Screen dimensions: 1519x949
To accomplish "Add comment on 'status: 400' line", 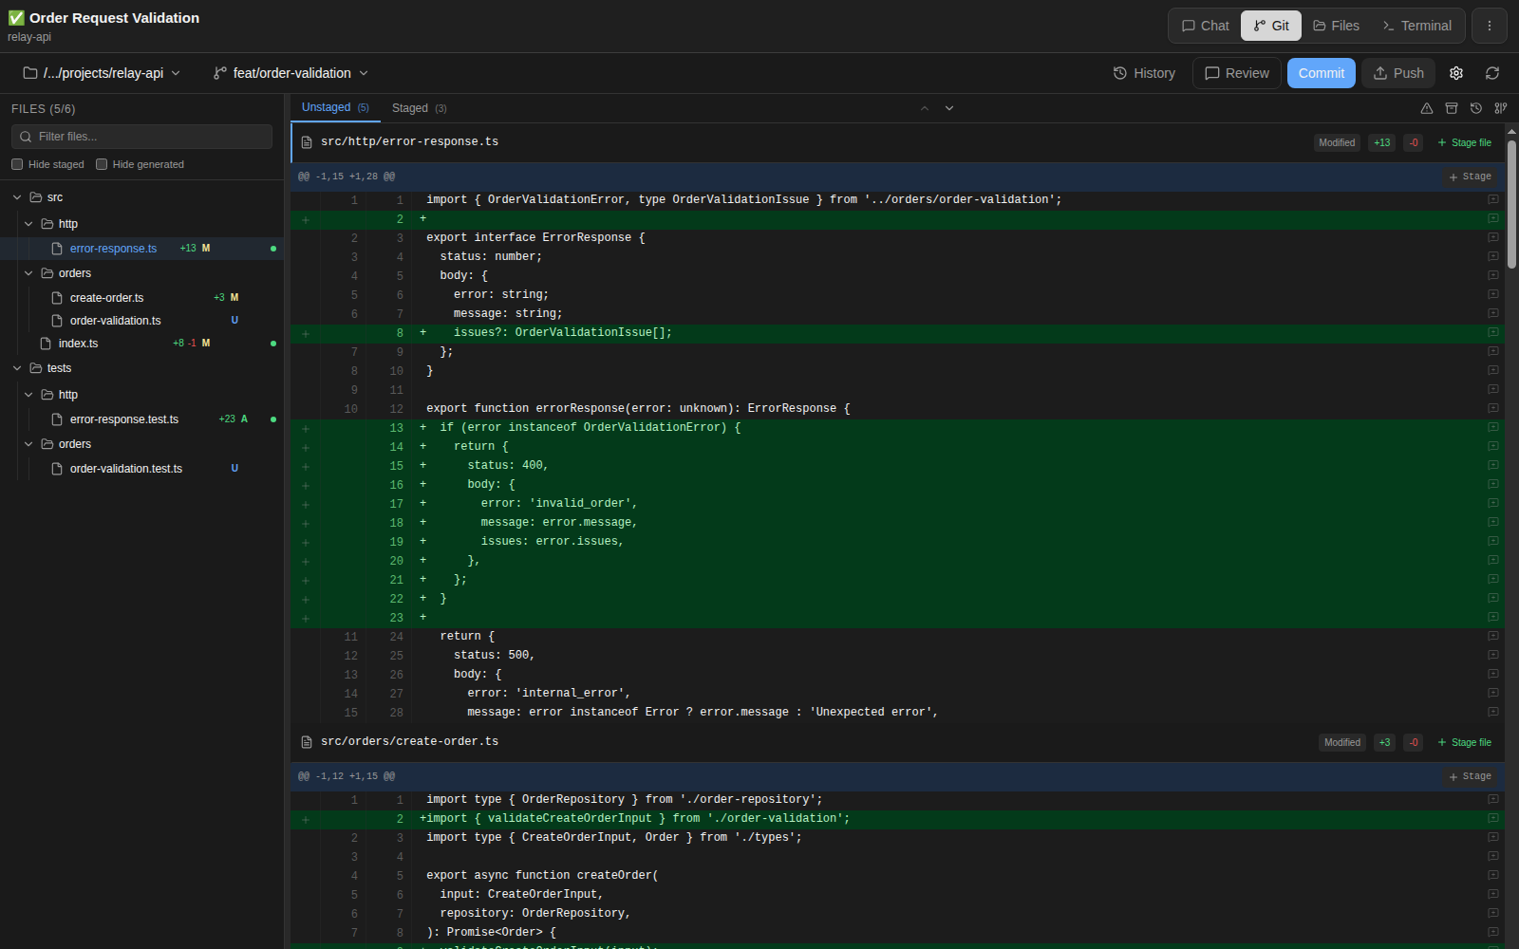I will tap(1492, 466).
